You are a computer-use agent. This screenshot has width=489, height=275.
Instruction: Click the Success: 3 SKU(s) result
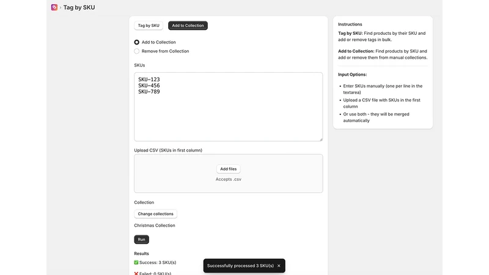point(155,263)
